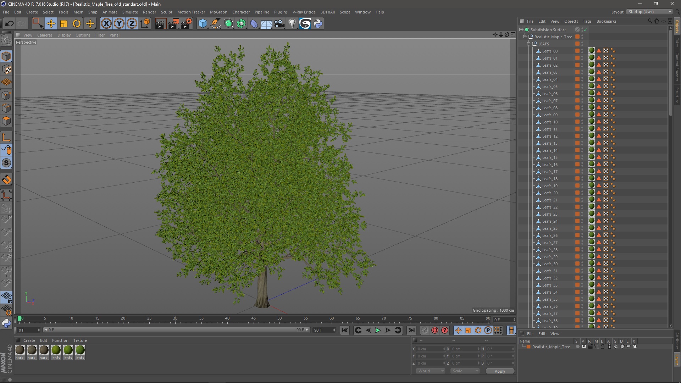Image resolution: width=681 pixels, height=383 pixels.
Task: Select the Scale tool
Action: point(64,24)
